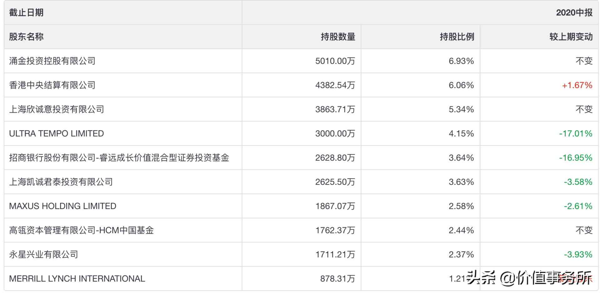
Task: Click the 2628.80万 holding value
Action: pos(335,158)
